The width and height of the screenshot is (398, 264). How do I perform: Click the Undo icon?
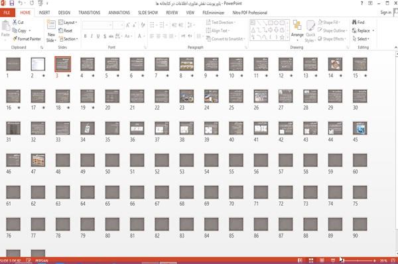point(20,3)
